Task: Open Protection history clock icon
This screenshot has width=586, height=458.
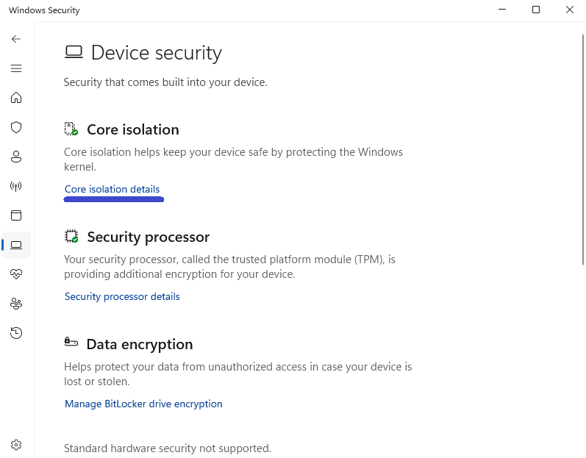Action: [x=16, y=333]
